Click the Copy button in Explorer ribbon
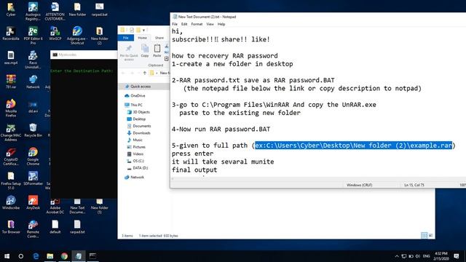The image size is (466, 262). (x=145, y=50)
